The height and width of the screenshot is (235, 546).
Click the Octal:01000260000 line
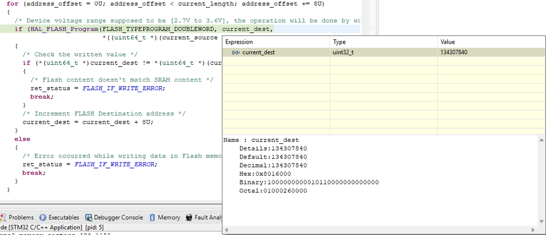(273, 190)
